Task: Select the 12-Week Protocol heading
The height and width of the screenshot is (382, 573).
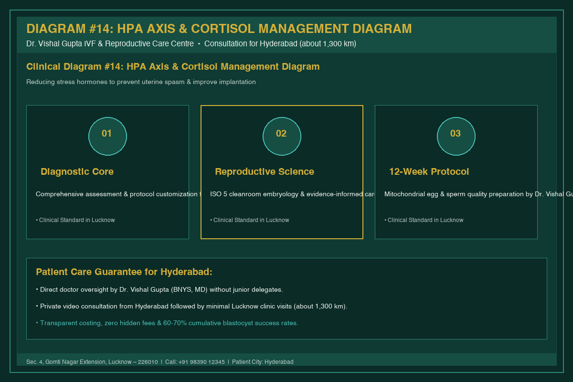Action: pyautogui.click(x=429, y=171)
